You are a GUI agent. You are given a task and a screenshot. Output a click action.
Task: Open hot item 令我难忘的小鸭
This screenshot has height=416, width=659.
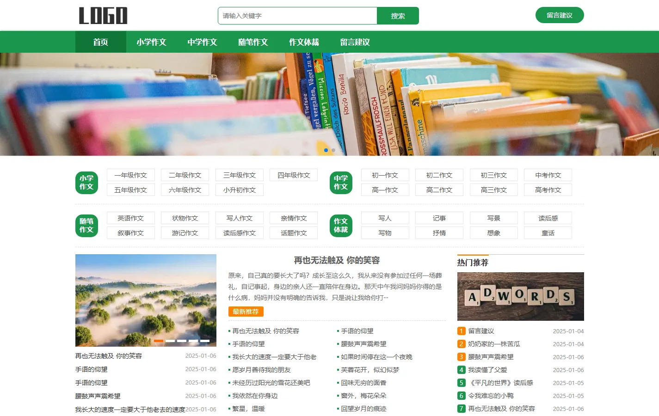(491, 396)
